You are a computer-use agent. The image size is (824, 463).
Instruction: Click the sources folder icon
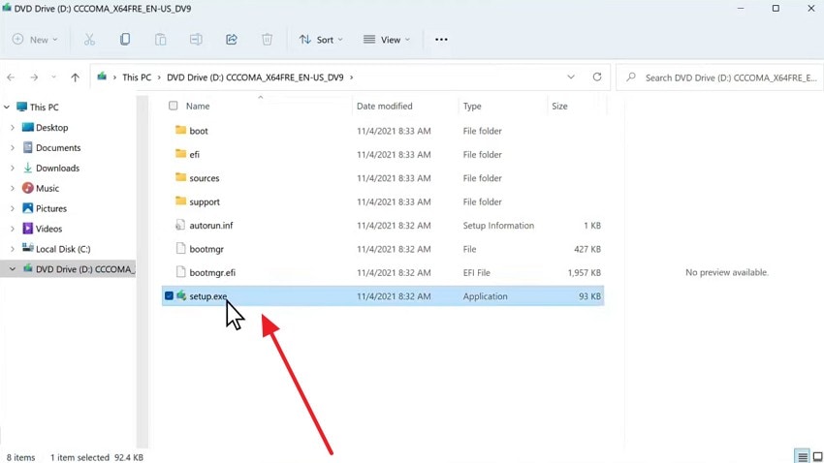180,177
